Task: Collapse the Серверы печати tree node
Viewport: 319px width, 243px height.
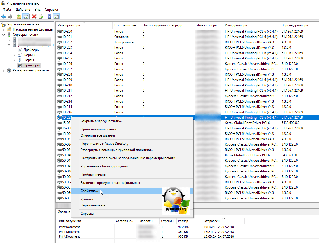Action: click(x=4, y=35)
